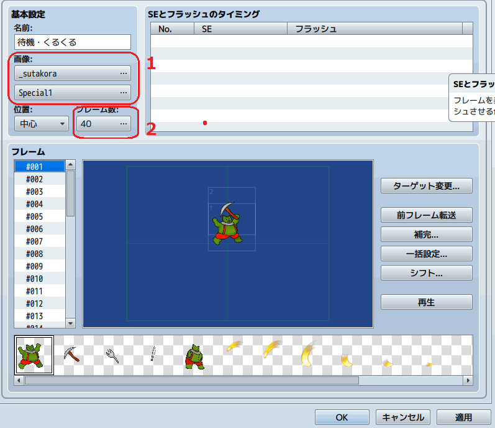Click sprite strip left scroll arrow
495x428 pixels.
coord(19,380)
